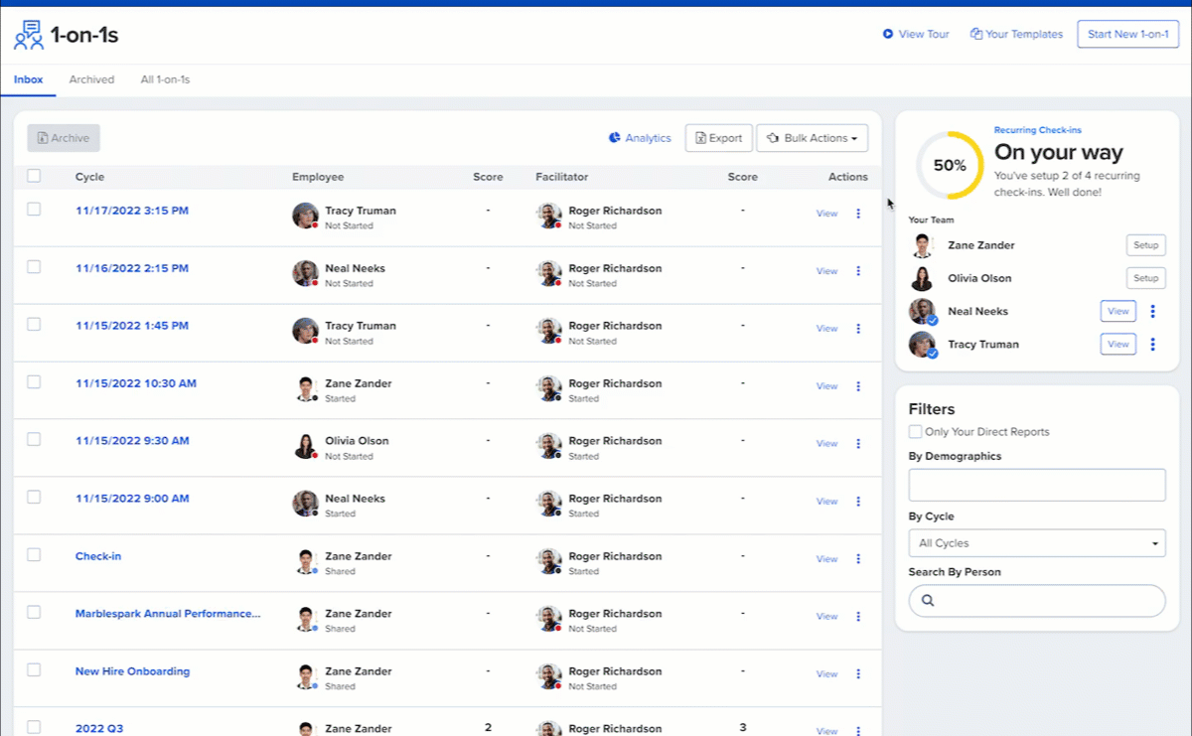
Task: Open the By Demographics selection box
Action: [1036, 485]
